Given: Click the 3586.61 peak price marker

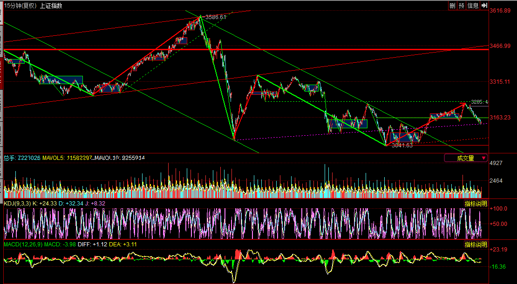Looking at the screenshot, I should [216, 17].
